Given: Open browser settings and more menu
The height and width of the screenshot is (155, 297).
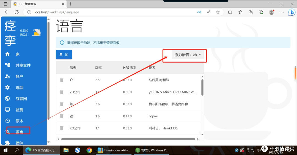Looking at the screenshot, I should [282, 12].
